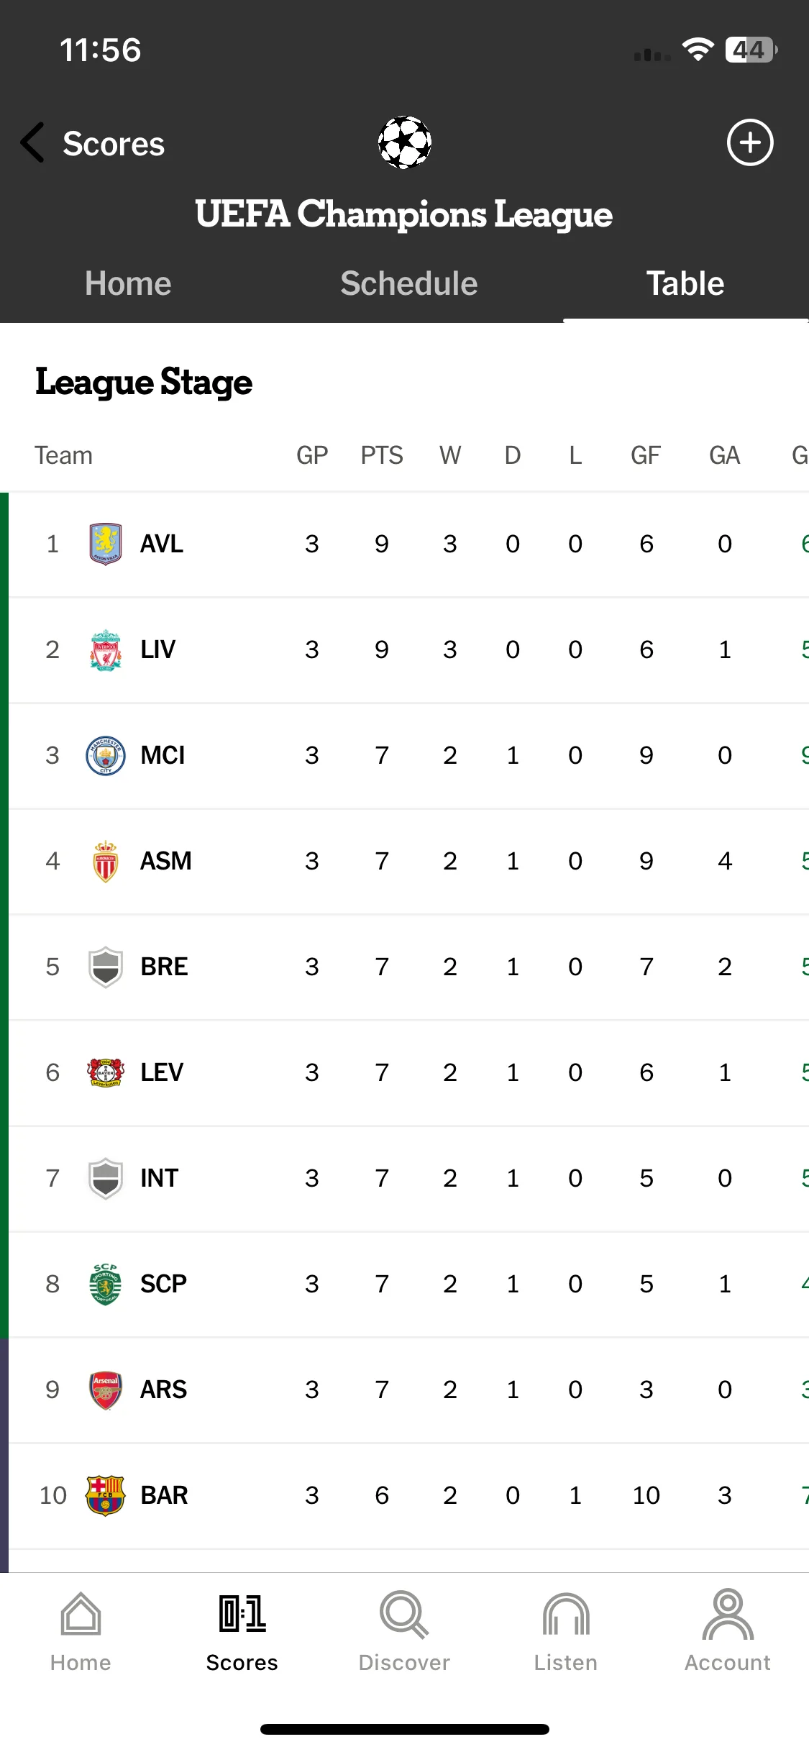
Task: Open the ARS team row
Action: click(x=408, y=1390)
